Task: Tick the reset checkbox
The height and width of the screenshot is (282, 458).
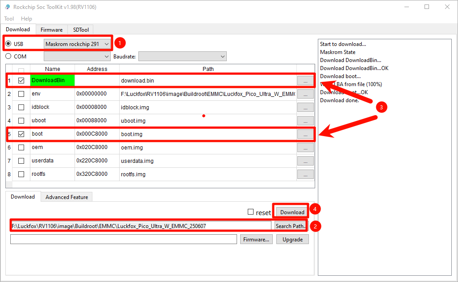Action: coord(251,212)
